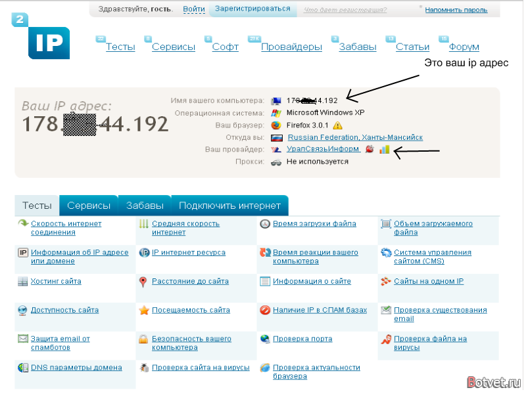The width and height of the screenshot is (526, 394).
Task: Open the Подключить интернет tab
Action: pos(229,206)
